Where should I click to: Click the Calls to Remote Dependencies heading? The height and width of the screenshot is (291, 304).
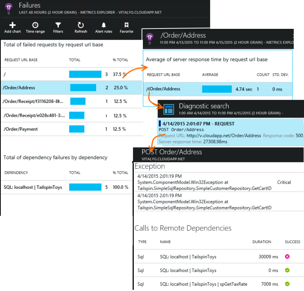pos(183,228)
